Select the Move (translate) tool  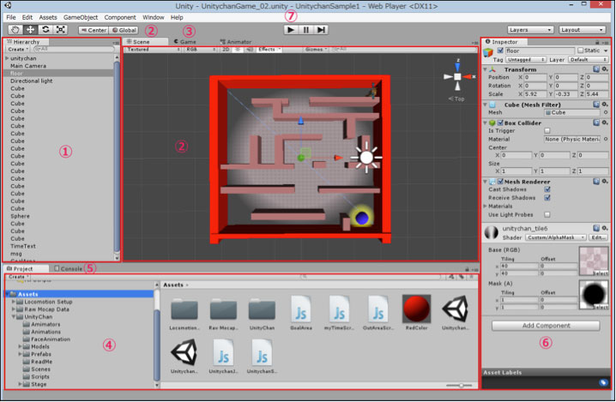click(x=30, y=29)
